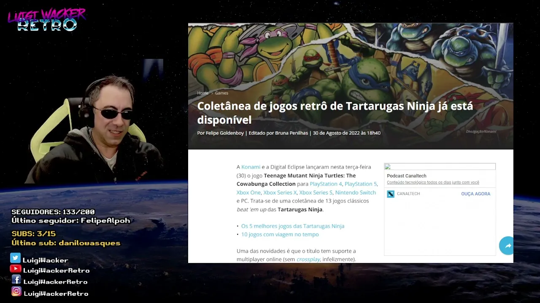Click 'Divulgação/Konami' image credit

(481, 132)
